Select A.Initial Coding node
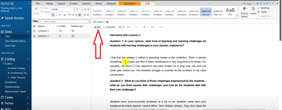The height and width of the screenshot is (110, 282). tap(16, 68)
